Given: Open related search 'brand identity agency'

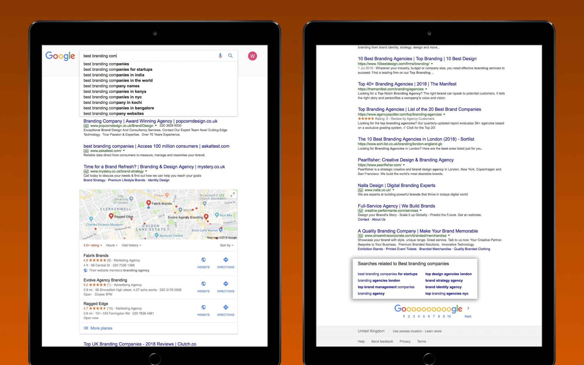Looking at the screenshot, I should [443, 287].
